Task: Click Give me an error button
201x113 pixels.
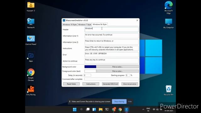Action: (x=130, y=84)
